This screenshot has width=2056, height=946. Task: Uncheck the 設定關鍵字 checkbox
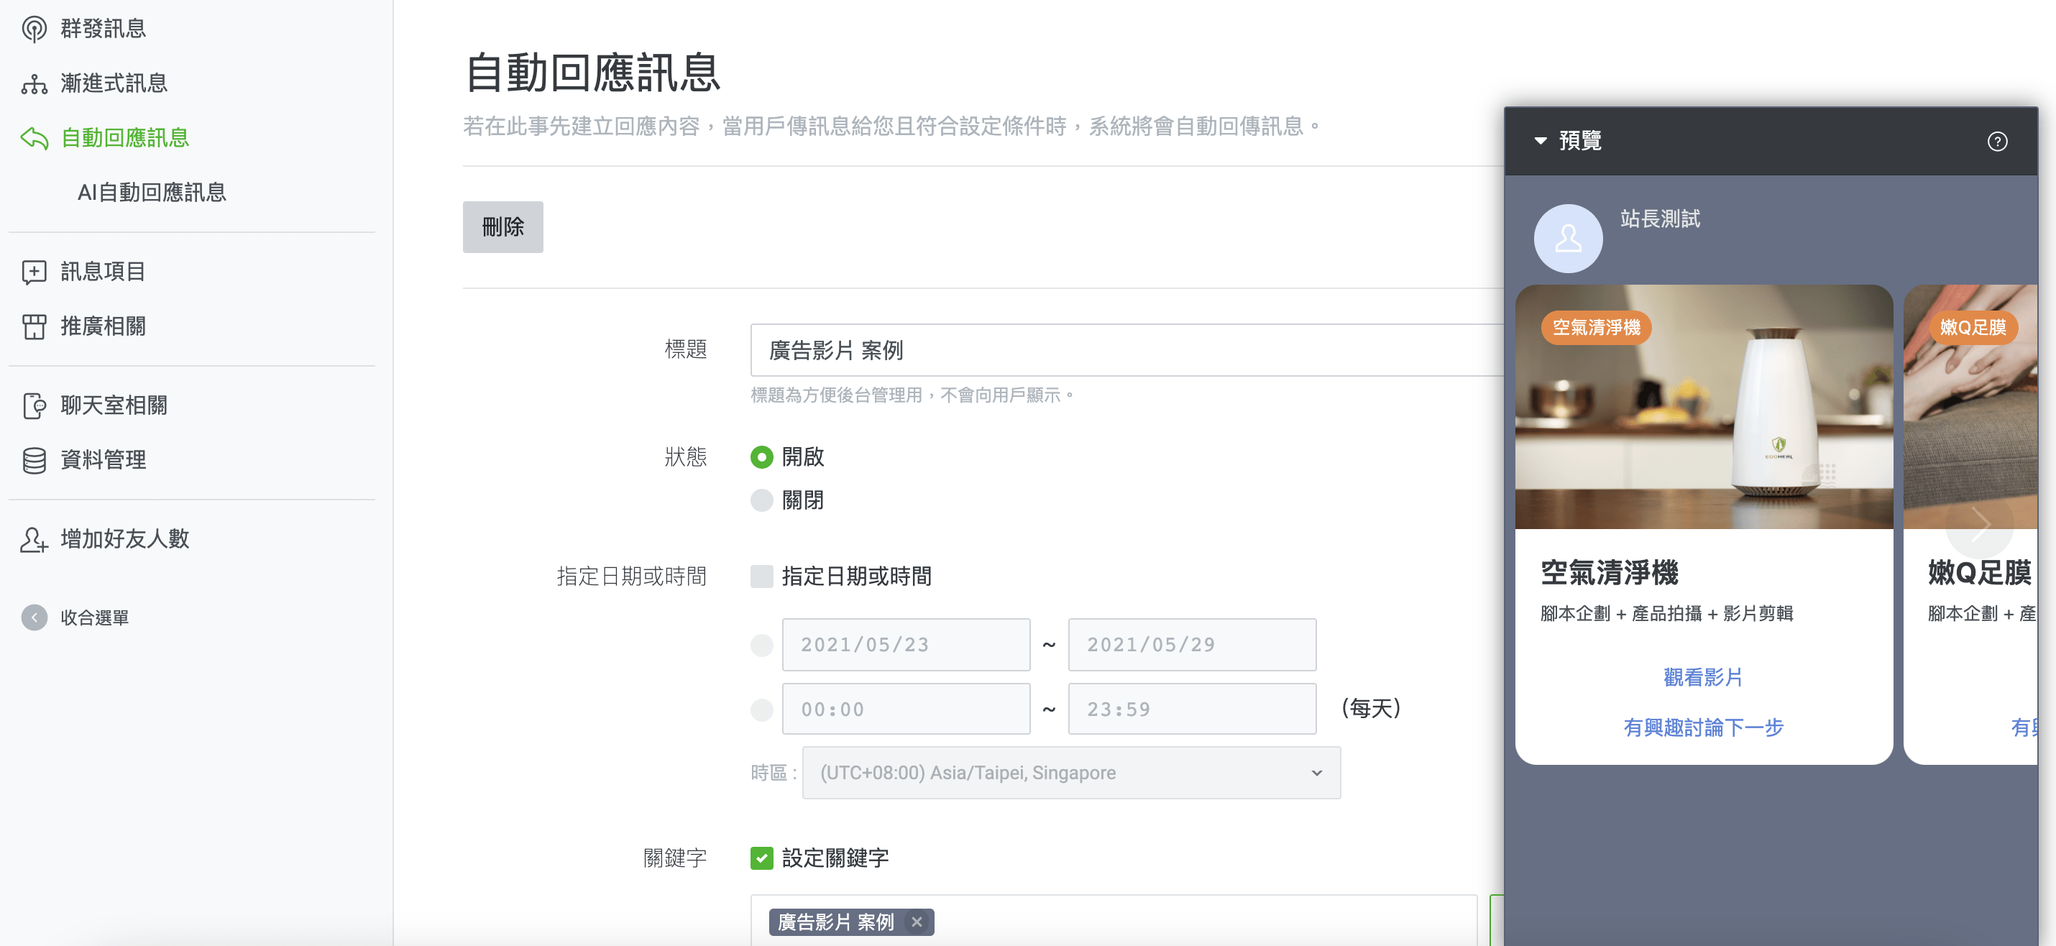761,858
